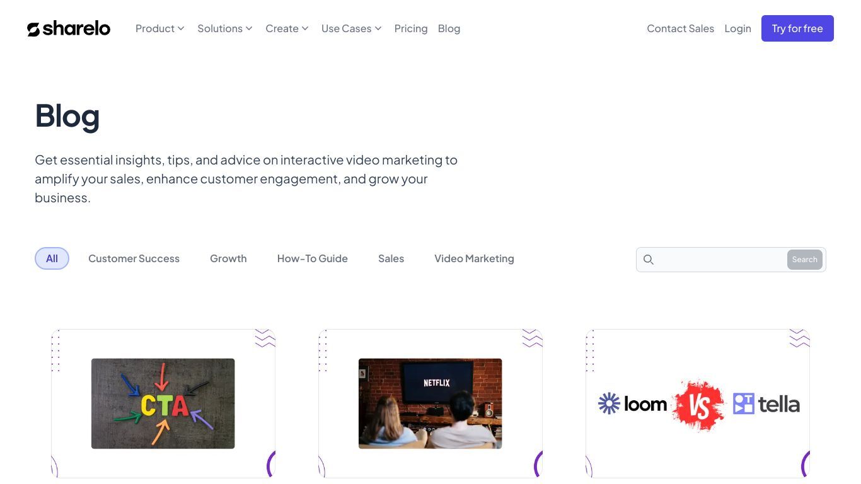Expand the Solutions dropdown menu

pyautogui.click(x=225, y=28)
